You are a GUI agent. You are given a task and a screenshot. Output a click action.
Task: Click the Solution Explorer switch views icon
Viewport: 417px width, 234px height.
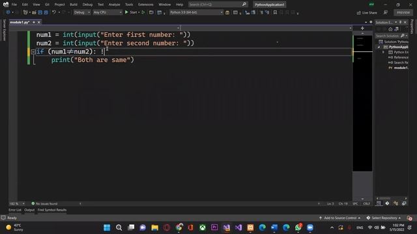point(397,29)
